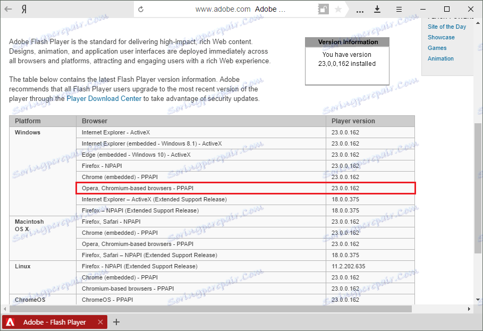
Task: Open a new tab with plus button
Action: (116, 322)
